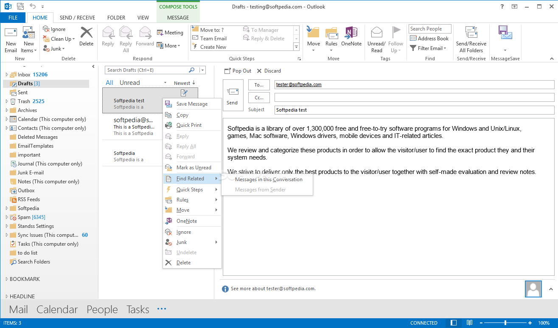558x328 pixels.
Task: Click zoom in plus button
Action: [x=530, y=323]
